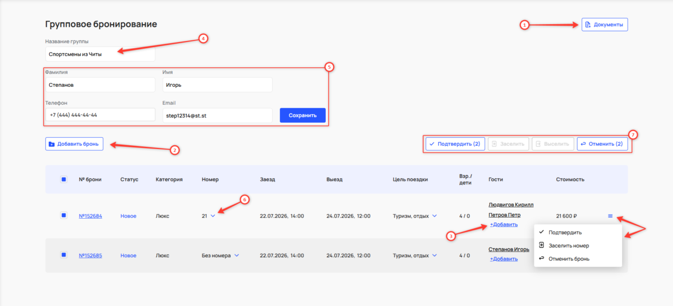Open the Документы button

click(x=605, y=25)
